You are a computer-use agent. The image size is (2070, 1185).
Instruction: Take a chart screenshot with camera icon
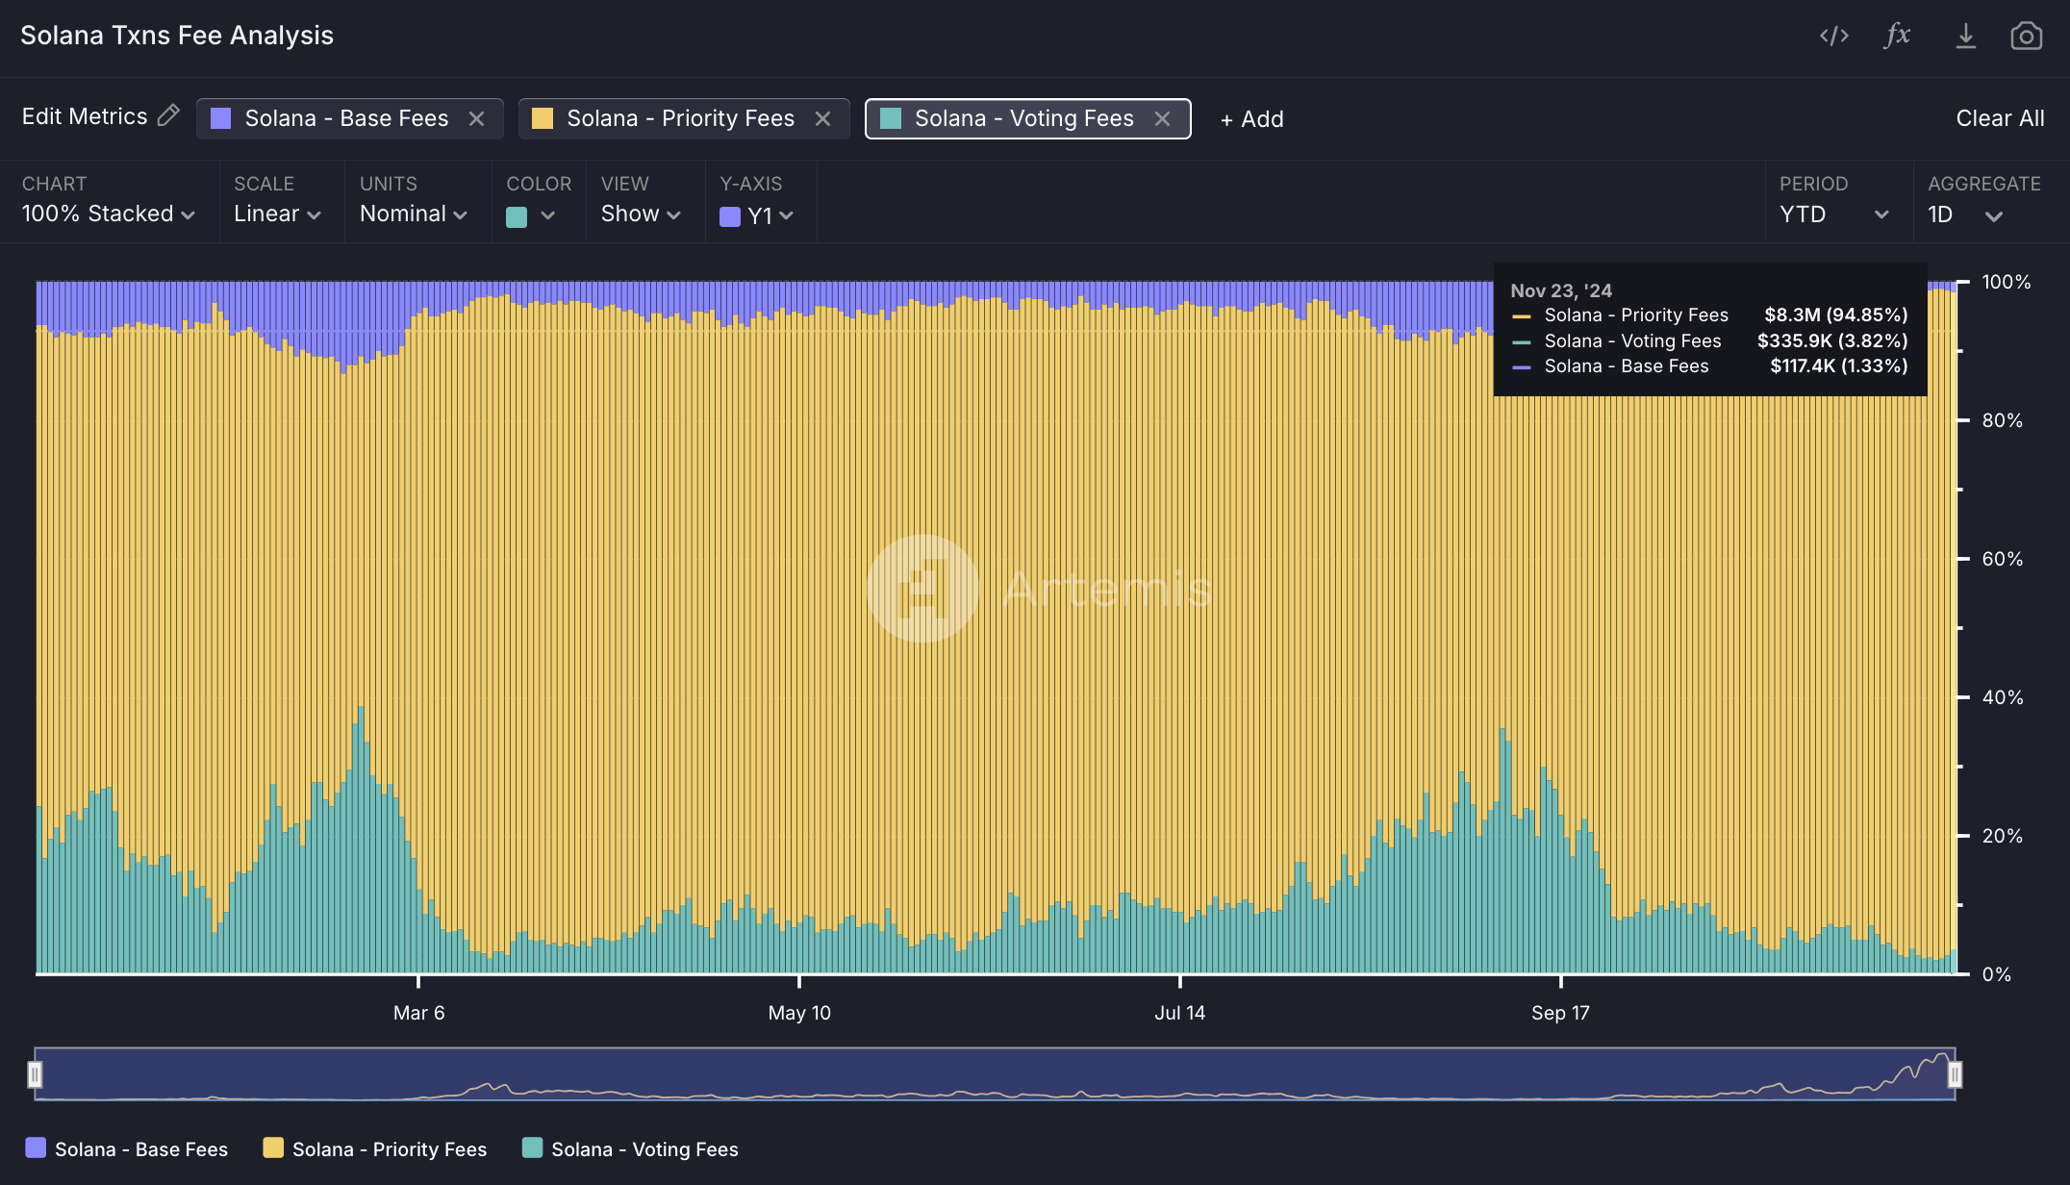pyautogui.click(x=2026, y=36)
